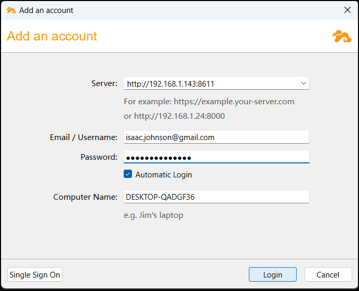Select the Computer Name input field
The width and height of the screenshot is (359, 291).
pos(216,197)
